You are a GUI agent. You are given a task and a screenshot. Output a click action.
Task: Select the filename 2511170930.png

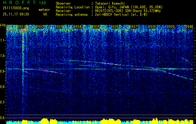click(x=16, y=8)
